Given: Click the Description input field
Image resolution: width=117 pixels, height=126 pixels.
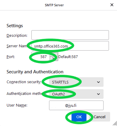Looking at the screenshot, I should (70, 35).
